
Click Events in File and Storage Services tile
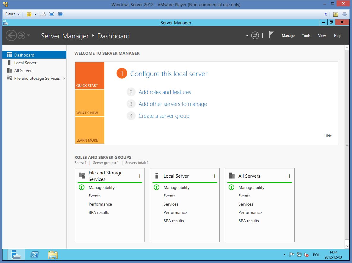(x=95, y=196)
